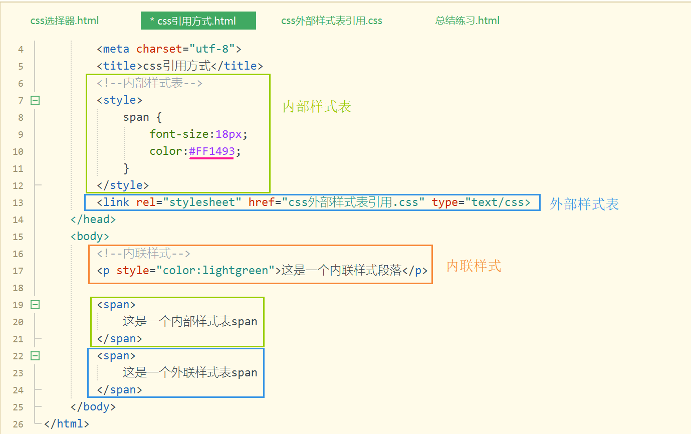Click the text 这是一个内联样式段落
Image resolution: width=691 pixels, height=434 pixels.
point(342,270)
